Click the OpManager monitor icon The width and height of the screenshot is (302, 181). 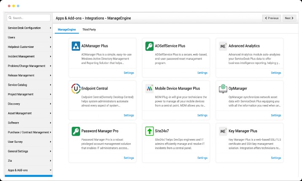223,89
